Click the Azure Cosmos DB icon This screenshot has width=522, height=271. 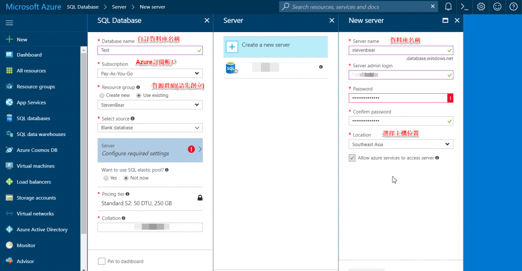[9, 150]
